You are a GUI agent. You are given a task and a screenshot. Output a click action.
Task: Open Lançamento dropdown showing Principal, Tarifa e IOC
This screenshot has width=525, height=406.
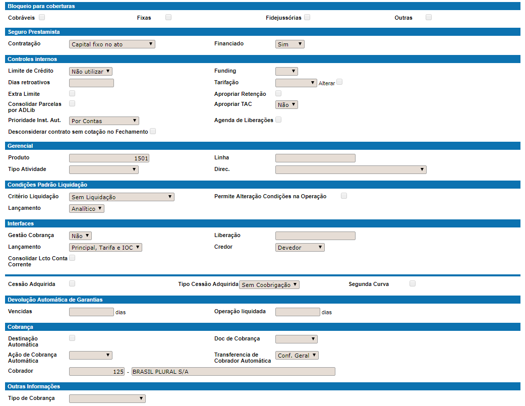106,247
